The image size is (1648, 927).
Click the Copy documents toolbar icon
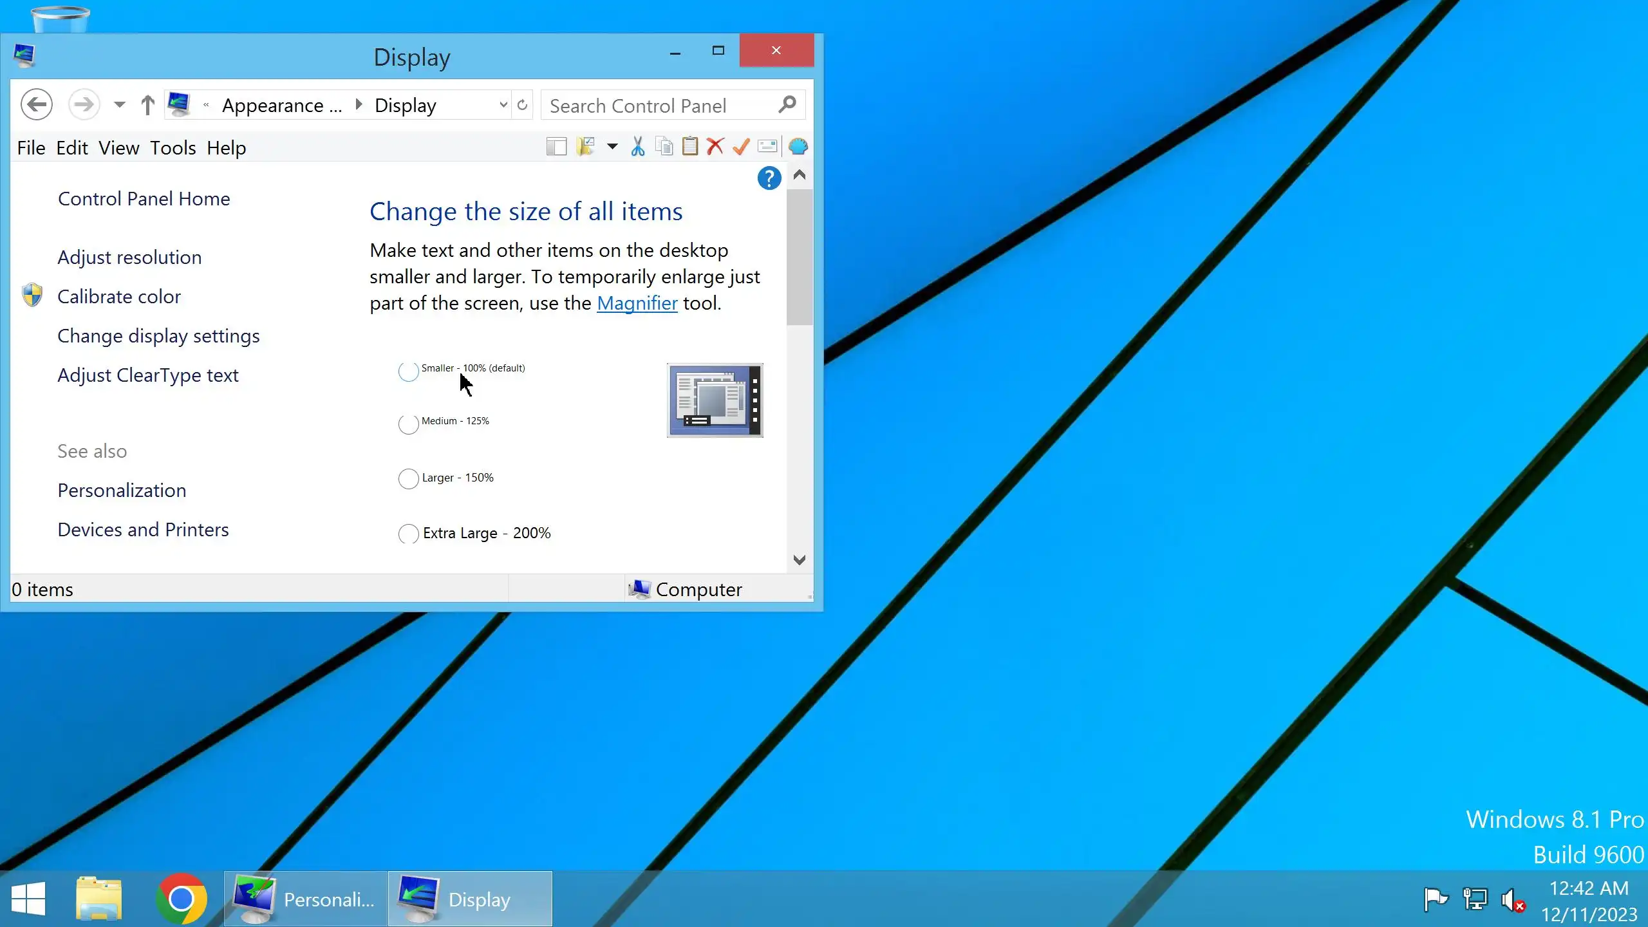click(x=664, y=147)
